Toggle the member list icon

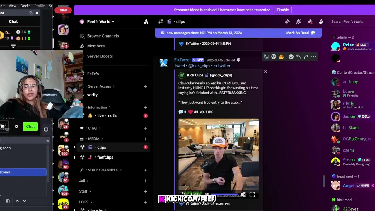tap(321, 21)
